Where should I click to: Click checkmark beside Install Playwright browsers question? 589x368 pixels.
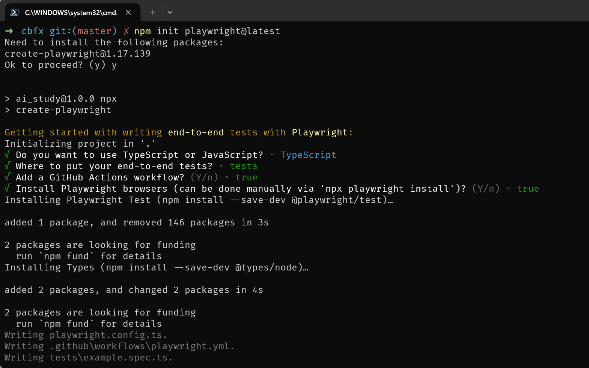coord(8,188)
